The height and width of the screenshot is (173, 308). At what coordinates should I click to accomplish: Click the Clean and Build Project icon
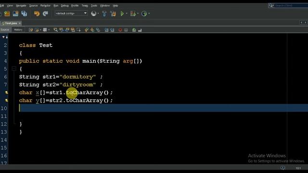coord(113,13)
